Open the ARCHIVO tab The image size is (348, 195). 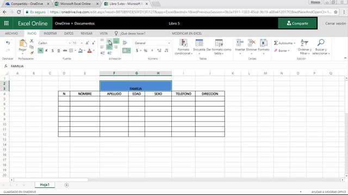pyautogui.click(x=11, y=34)
